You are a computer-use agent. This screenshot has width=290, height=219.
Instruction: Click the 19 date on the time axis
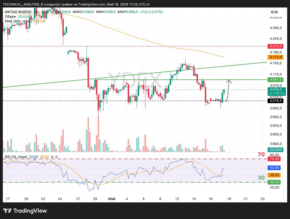(229, 199)
